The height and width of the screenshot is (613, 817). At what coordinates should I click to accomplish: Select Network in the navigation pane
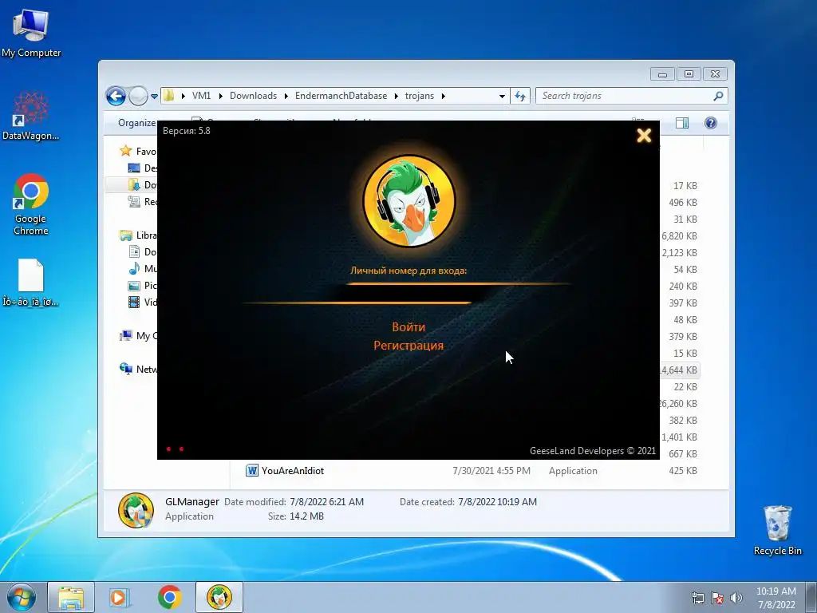click(x=139, y=369)
